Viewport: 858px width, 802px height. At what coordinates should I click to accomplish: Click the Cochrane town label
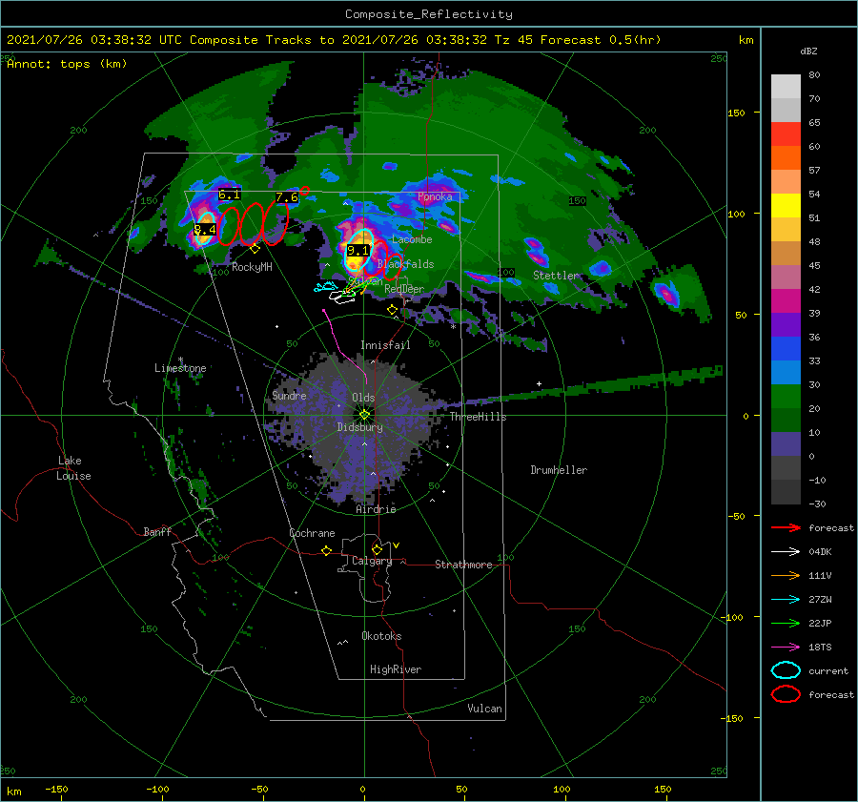[x=312, y=533]
